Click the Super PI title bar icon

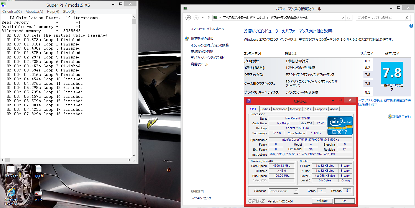[x=4, y=5]
